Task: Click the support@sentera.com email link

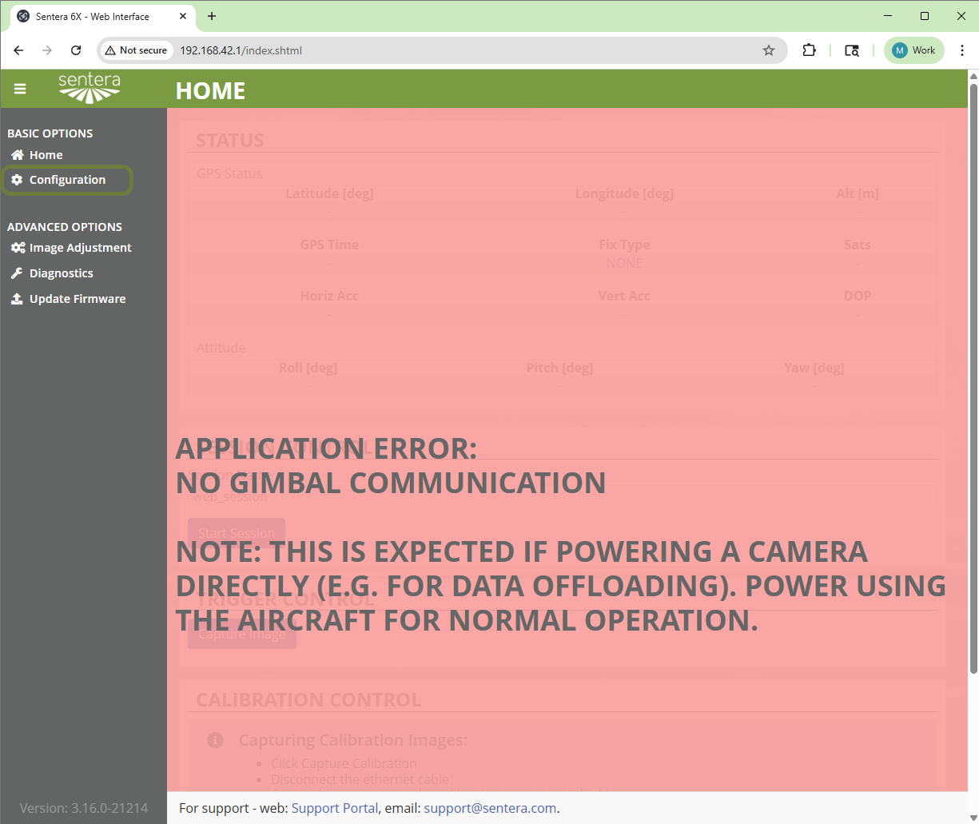Action: 490,808
